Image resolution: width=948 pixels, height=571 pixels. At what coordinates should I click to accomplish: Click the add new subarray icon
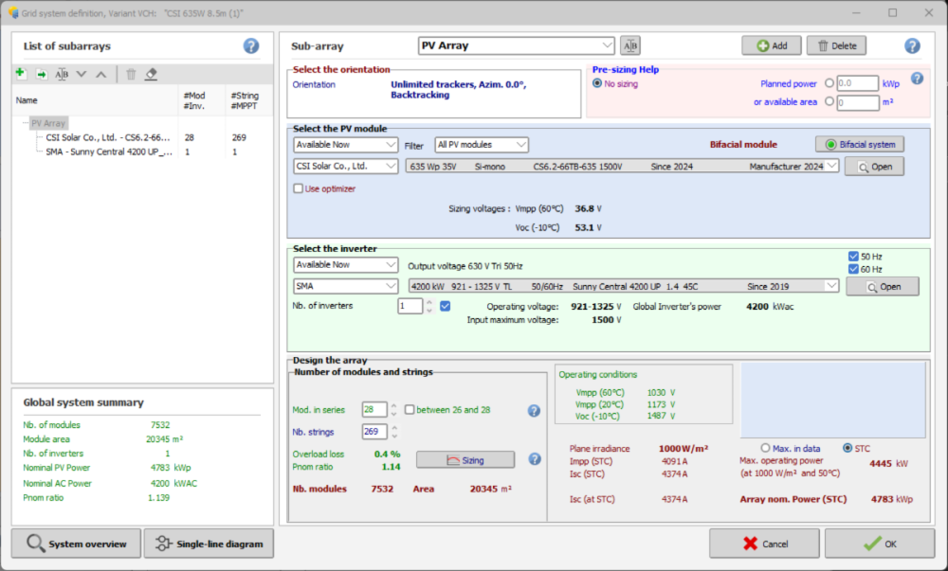[21, 74]
